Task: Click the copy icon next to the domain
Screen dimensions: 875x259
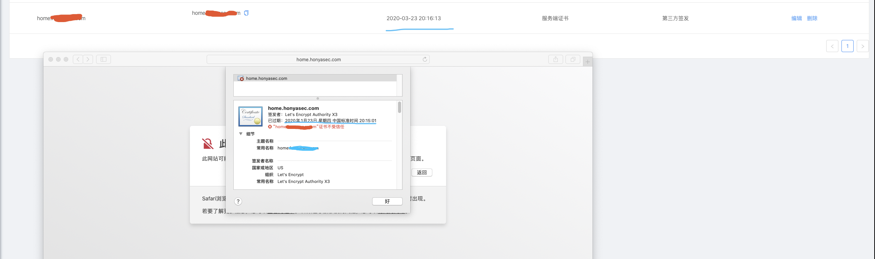Action: click(246, 13)
